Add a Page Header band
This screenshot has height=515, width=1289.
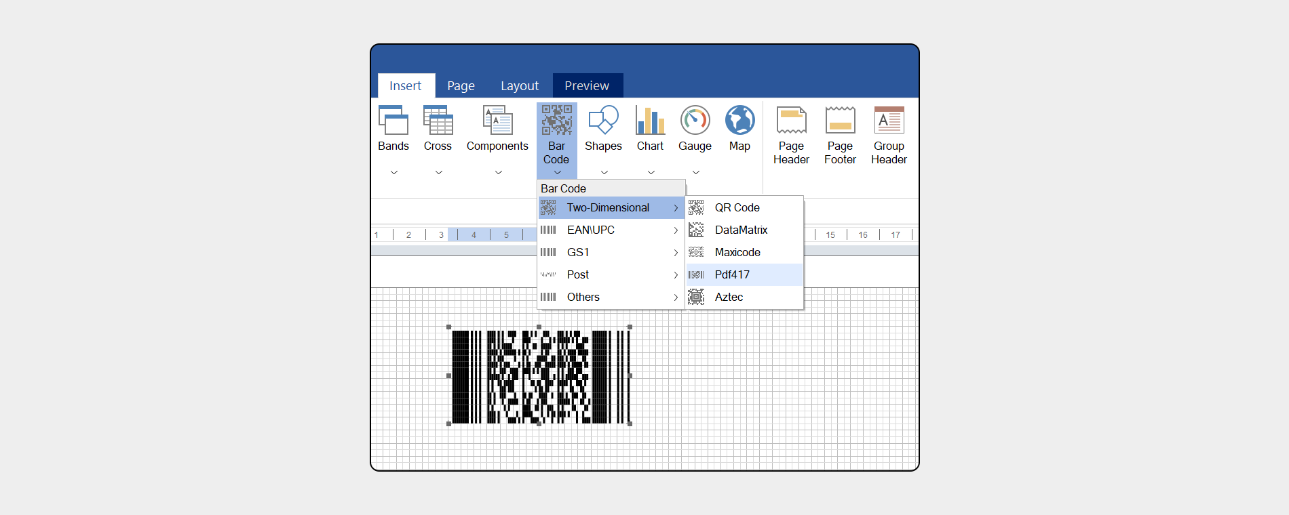pyautogui.click(x=791, y=120)
